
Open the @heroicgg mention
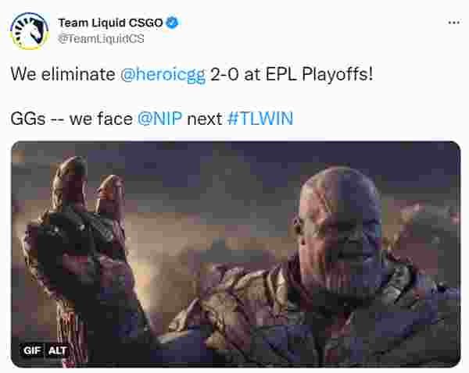tap(163, 74)
